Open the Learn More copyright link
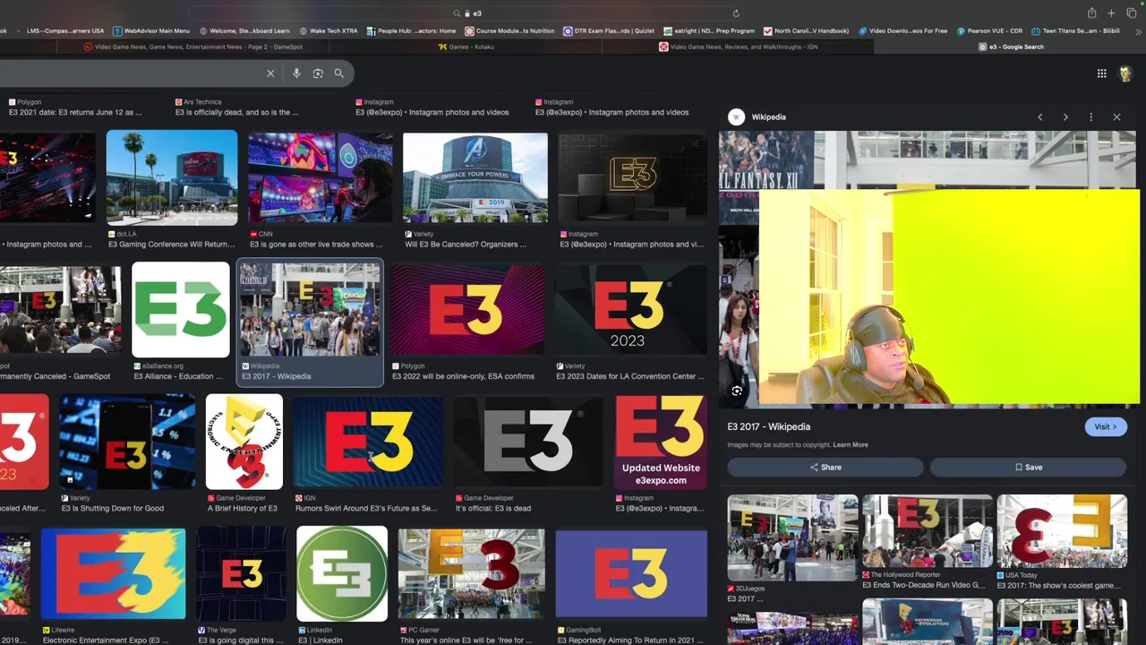The width and height of the screenshot is (1146, 645). pos(851,444)
